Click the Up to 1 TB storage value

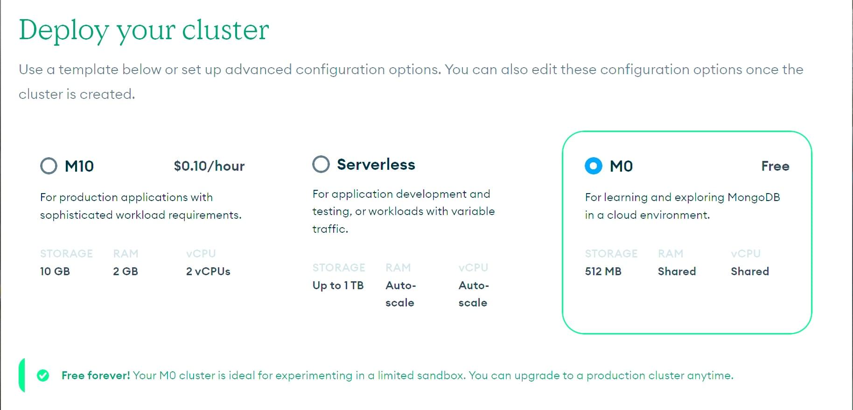point(338,285)
